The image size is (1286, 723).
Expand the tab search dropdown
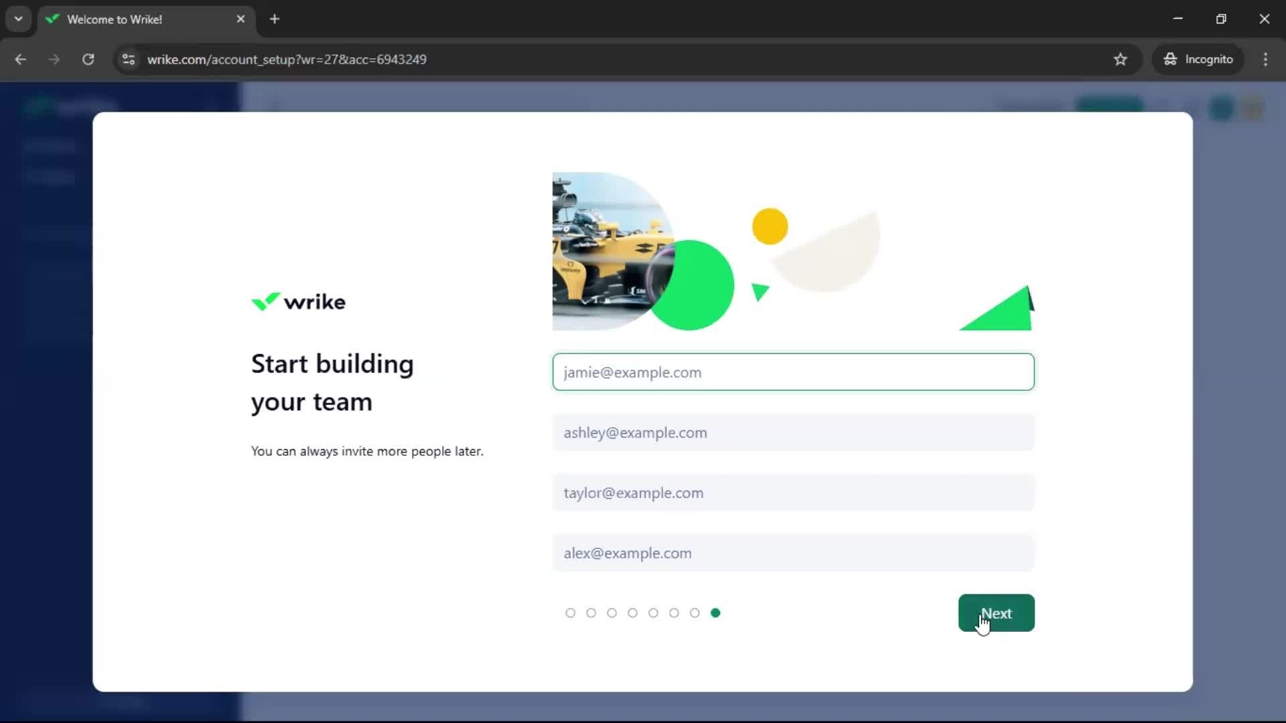pyautogui.click(x=18, y=19)
